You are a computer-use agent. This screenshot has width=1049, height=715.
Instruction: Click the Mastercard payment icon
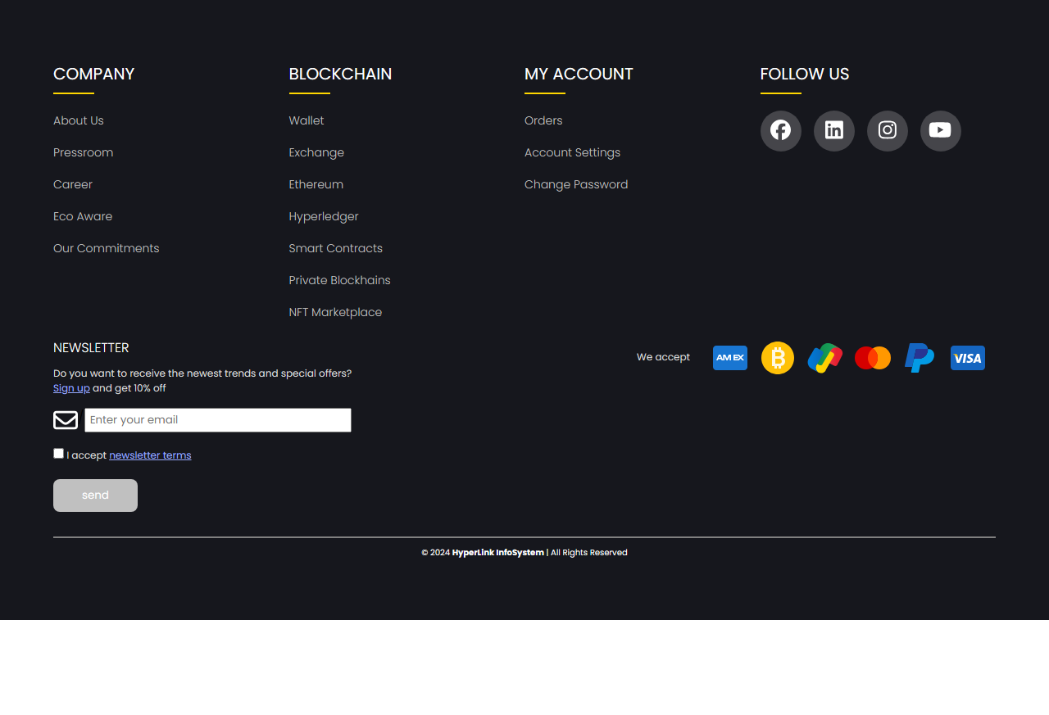872,358
